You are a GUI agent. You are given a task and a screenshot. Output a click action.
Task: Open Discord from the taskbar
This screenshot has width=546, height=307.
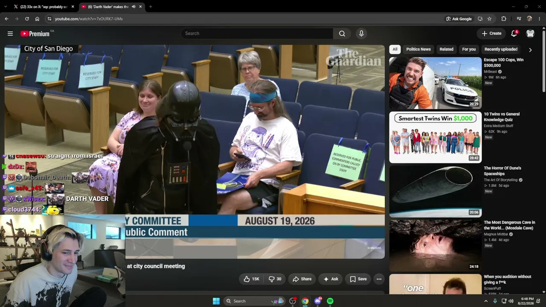[317, 301]
